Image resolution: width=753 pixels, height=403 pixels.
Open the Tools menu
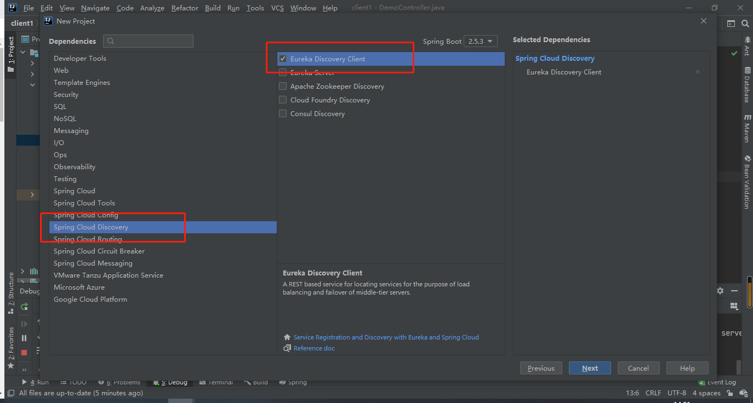(x=255, y=8)
